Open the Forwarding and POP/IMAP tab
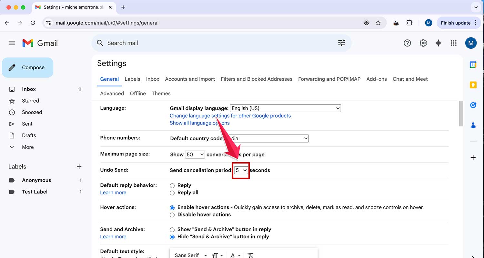Screen dimensions: 484x258 point(329,79)
